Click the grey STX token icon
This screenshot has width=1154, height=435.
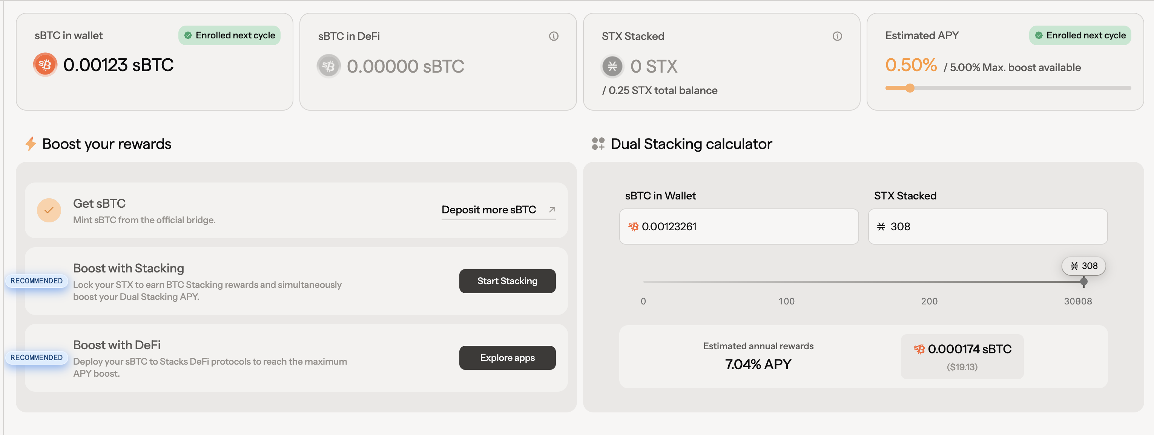612,66
